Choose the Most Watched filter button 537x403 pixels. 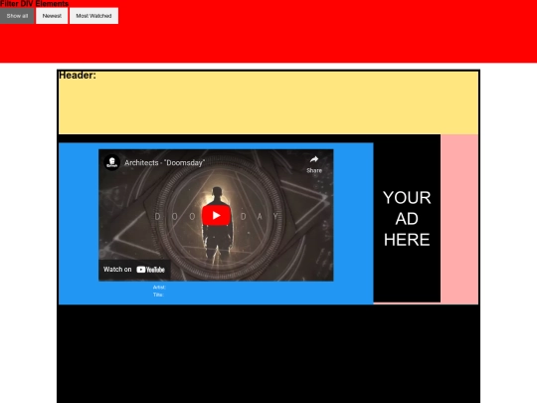coord(93,16)
